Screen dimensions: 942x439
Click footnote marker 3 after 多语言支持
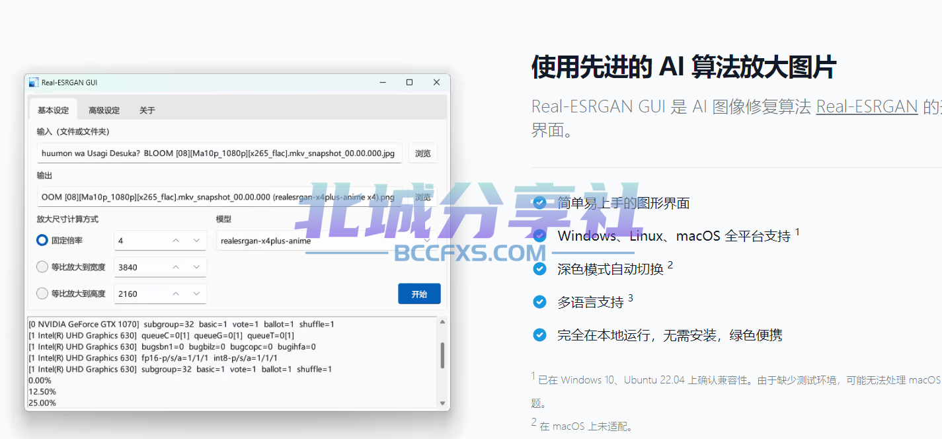[x=631, y=298]
